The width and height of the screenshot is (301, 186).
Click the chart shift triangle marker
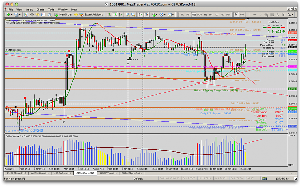pyautogui.click(x=248, y=19)
